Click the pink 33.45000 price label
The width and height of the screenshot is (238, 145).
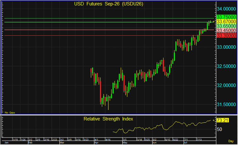226,30
